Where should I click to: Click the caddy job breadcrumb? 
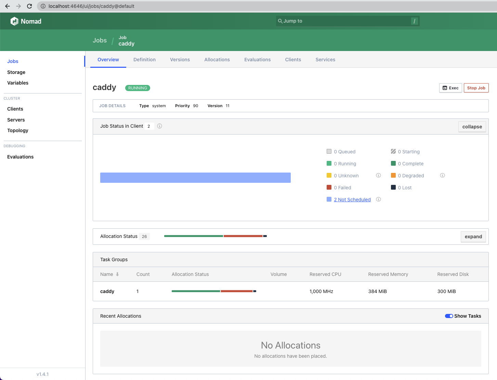pos(127,41)
